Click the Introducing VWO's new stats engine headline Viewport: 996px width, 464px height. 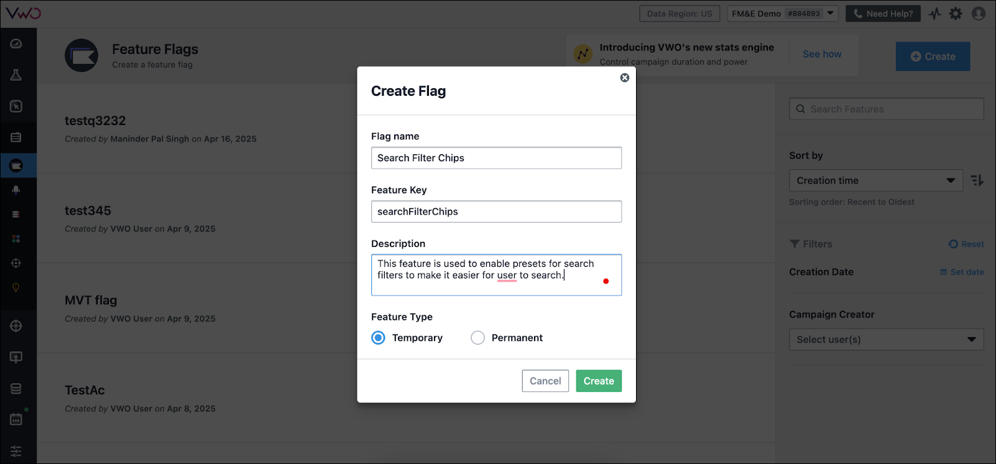coord(687,47)
